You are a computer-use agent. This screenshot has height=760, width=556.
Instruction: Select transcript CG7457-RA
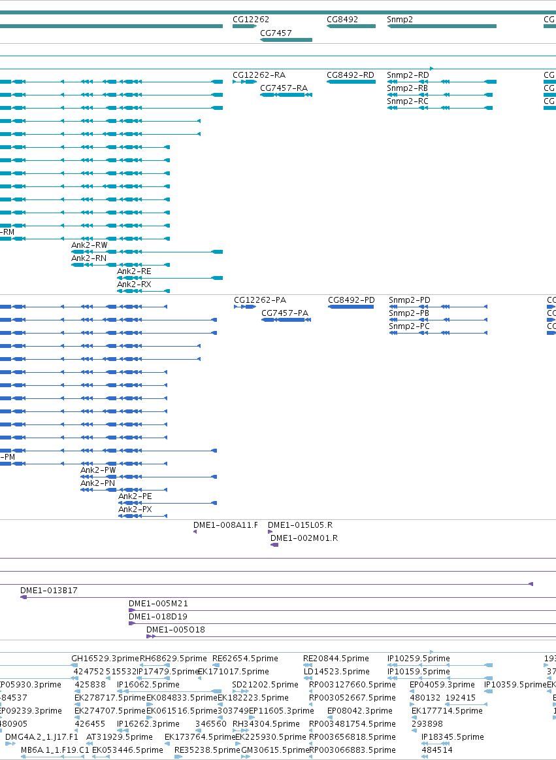(284, 88)
